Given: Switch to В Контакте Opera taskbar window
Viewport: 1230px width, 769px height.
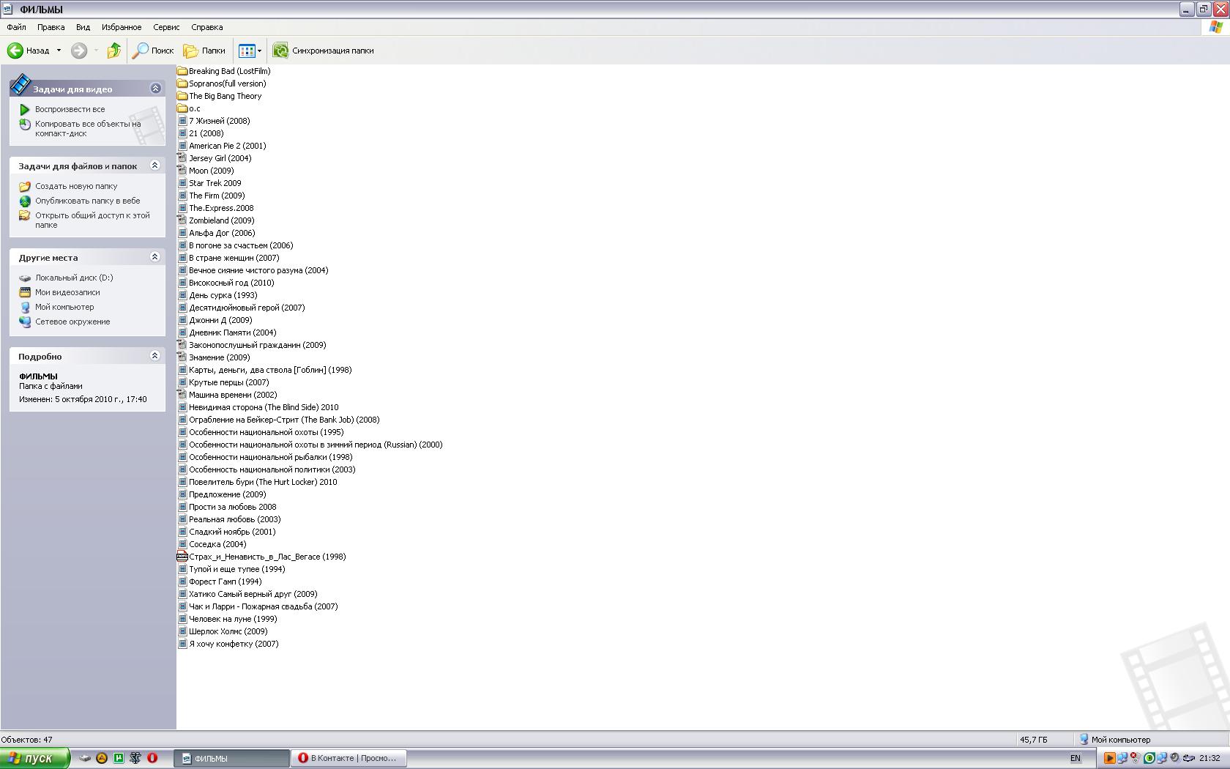Looking at the screenshot, I should tap(348, 758).
